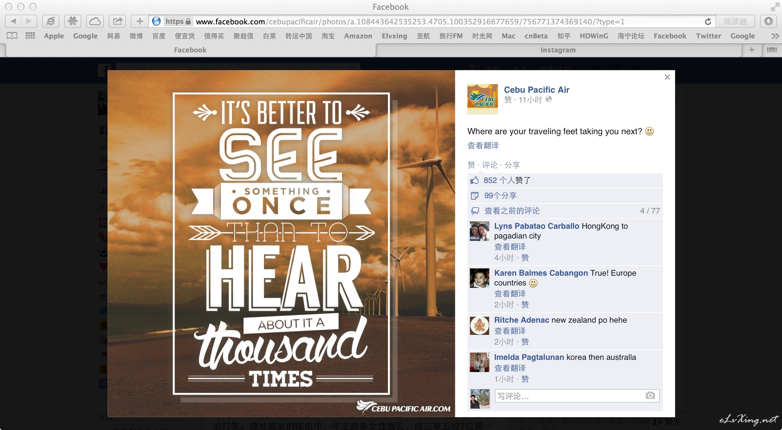Click the 11小时 post timestamp
Viewport: 782px width, 430px height.
pyautogui.click(x=530, y=100)
